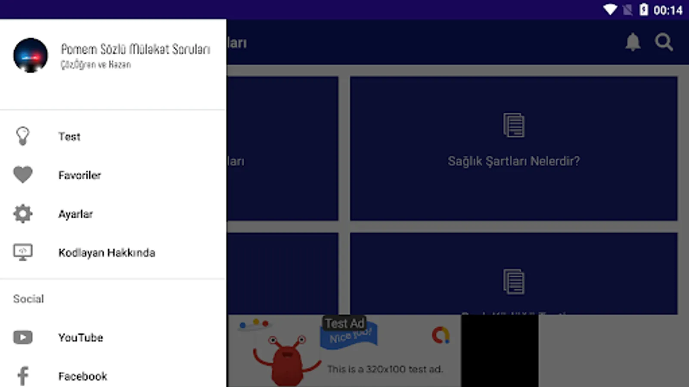Click the heart icon beside Favoriler
This screenshot has height=387, width=689.
(23, 175)
